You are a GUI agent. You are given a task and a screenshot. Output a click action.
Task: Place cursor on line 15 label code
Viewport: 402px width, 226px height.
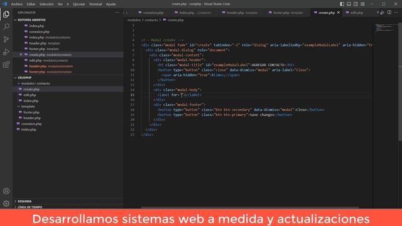click(180, 95)
